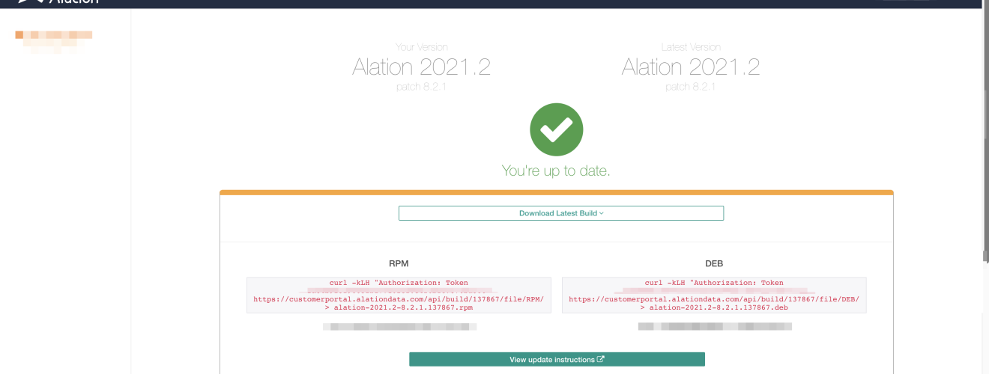Click the "patch 8.2.1" text under Your Version
This screenshot has height=374, width=989.
[x=421, y=87]
